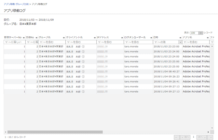Open filter options icon for グループ名 column

(x=41, y=42)
